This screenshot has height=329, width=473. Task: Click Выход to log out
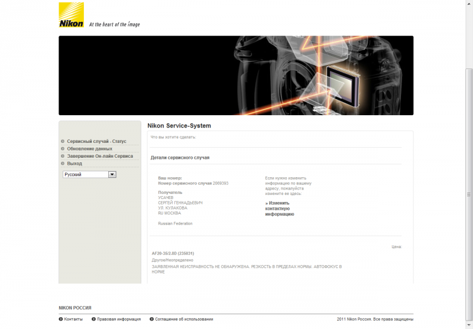point(74,164)
